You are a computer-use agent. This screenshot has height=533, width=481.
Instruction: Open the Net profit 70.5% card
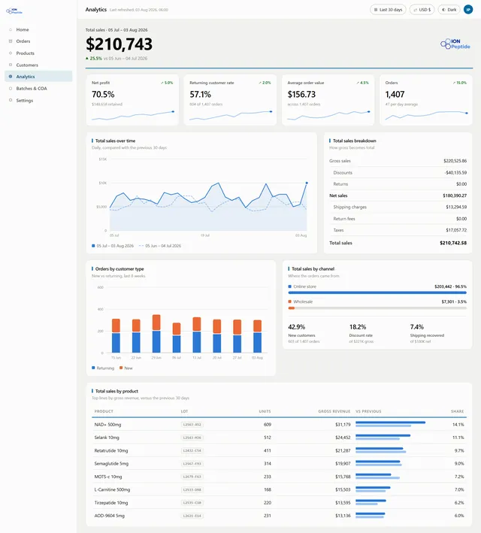(132, 100)
